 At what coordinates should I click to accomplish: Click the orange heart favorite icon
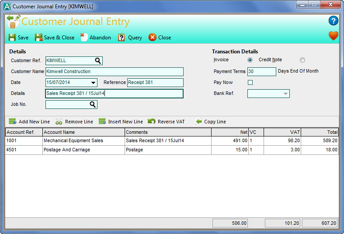[x=334, y=36]
